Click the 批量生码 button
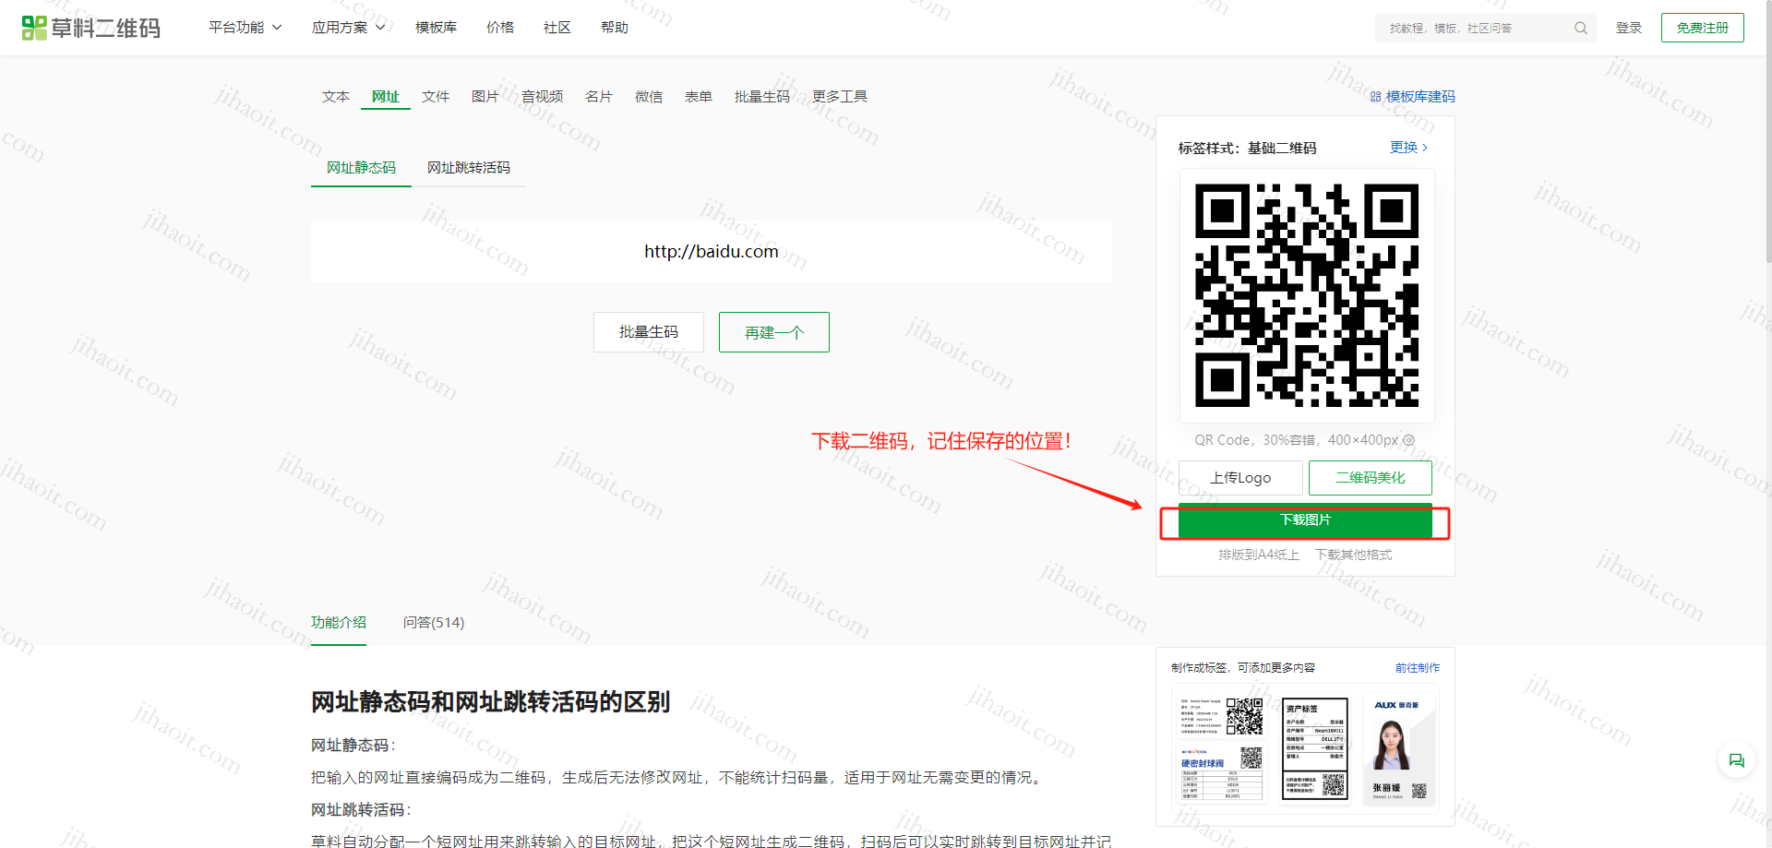 649,332
